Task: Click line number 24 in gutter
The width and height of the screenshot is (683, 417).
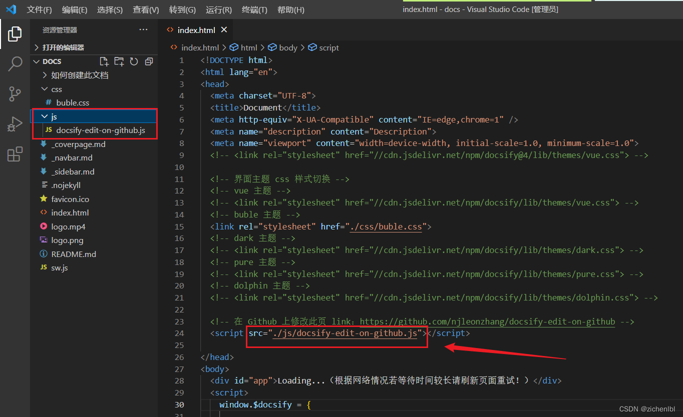Action: coord(179,333)
